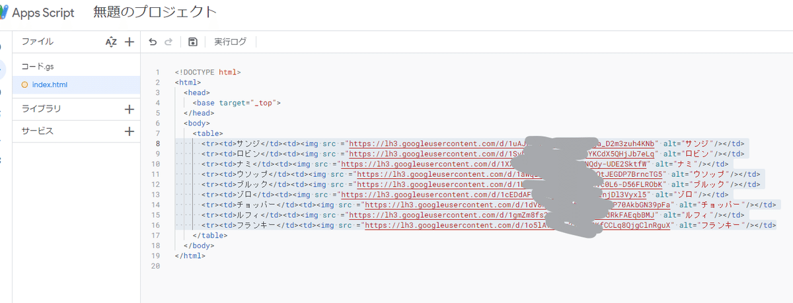Select the index.html file

[x=50, y=84]
